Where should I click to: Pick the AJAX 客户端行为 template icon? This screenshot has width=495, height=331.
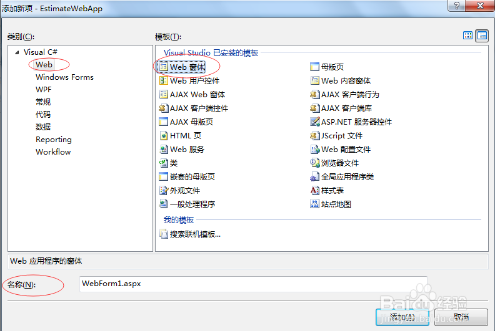(x=315, y=95)
